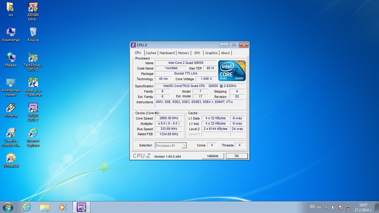This screenshot has width=379, height=213.
Task: Click the Intel Core 2 Quad logo
Action: pyautogui.click(x=232, y=71)
